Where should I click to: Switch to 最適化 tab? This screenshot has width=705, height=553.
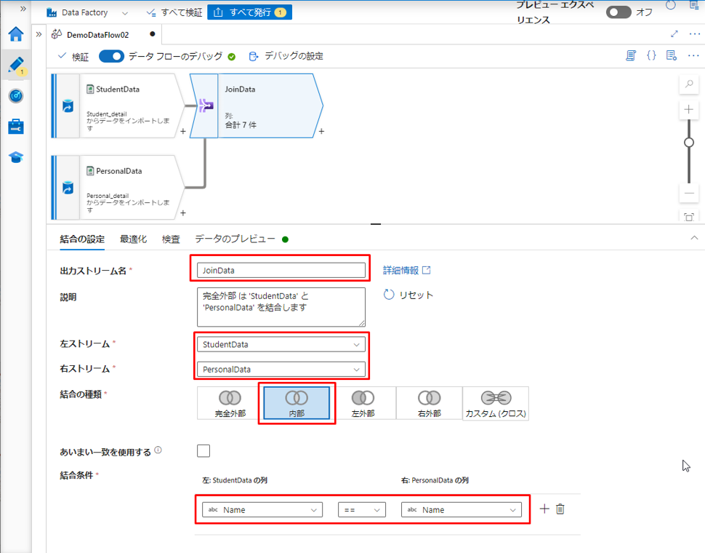coord(133,239)
